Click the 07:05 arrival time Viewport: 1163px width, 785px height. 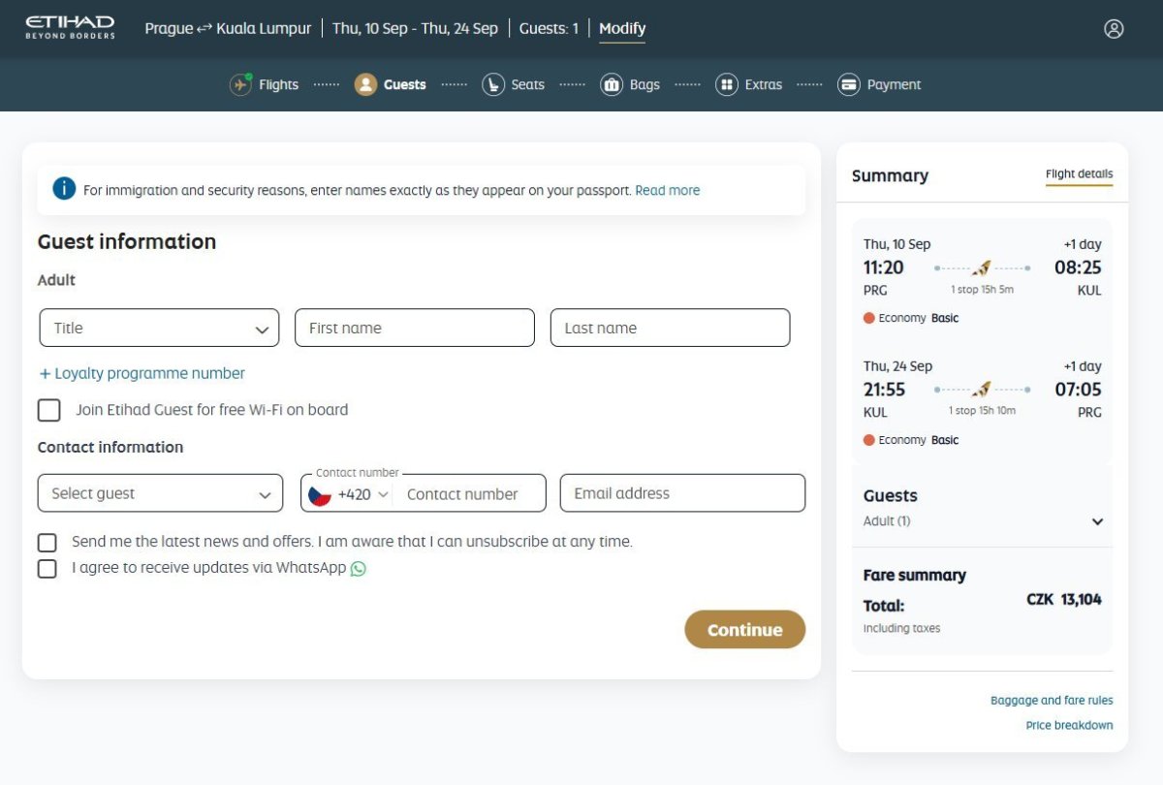(x=1078, y=390)
